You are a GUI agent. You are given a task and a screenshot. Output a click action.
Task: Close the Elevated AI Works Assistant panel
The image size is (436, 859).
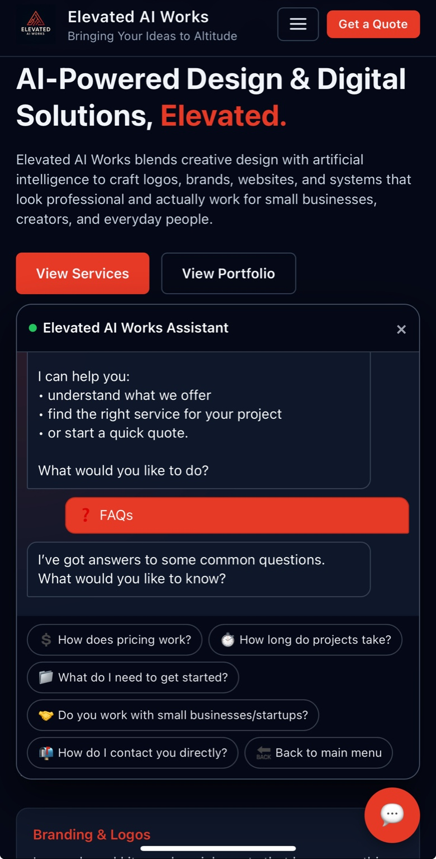(401, 329)
